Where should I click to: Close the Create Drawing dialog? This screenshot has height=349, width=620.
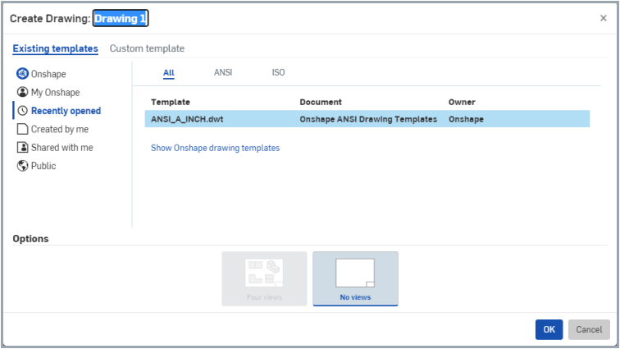603,18
